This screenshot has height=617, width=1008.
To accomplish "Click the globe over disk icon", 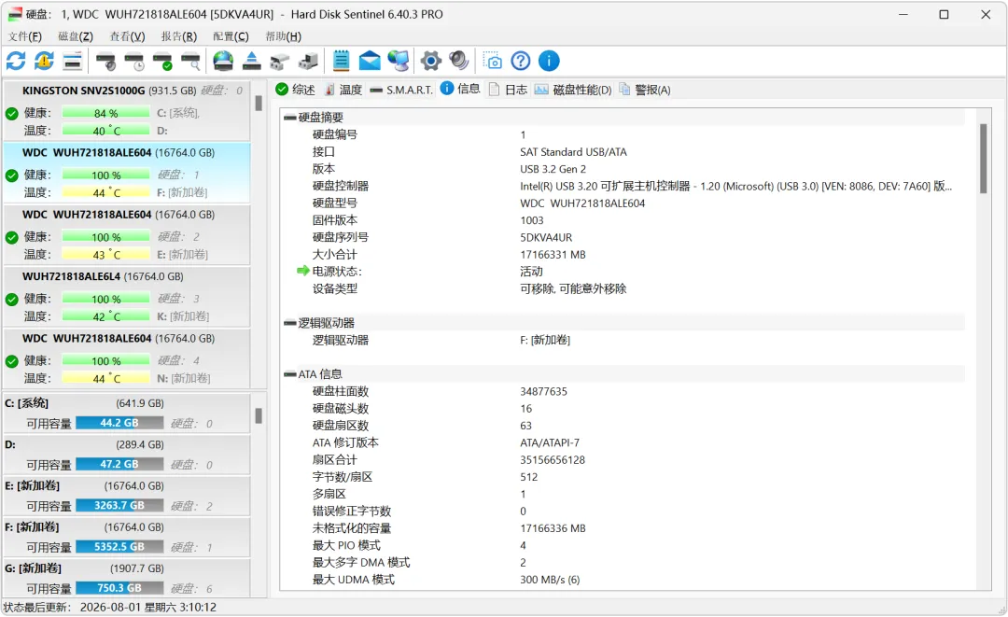I will point(223,62).
